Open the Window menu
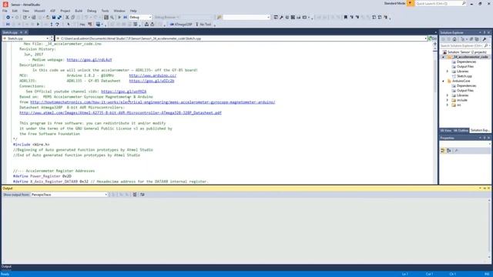Viewport: 493px width, 277px height. (119, 11)
